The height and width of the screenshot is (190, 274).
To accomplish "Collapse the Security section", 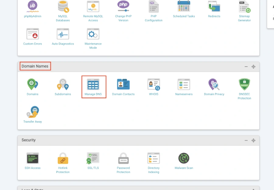I will click(x=246, y=140).
